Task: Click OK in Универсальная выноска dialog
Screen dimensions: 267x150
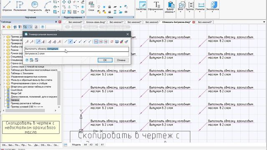Action: (x=105, y=60)
